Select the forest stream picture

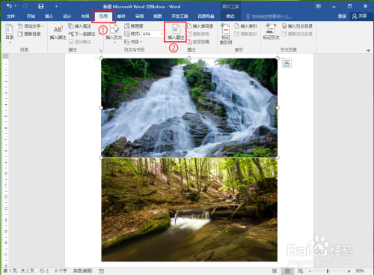pyautogui.click(x=189, y=210)
